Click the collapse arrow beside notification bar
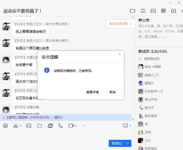The width and height of the screenshot is (183, 150). tap(133, 119)
